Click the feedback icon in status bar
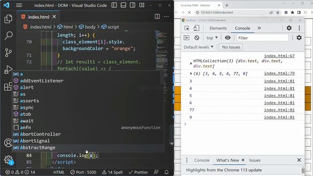 coord(156,172)
